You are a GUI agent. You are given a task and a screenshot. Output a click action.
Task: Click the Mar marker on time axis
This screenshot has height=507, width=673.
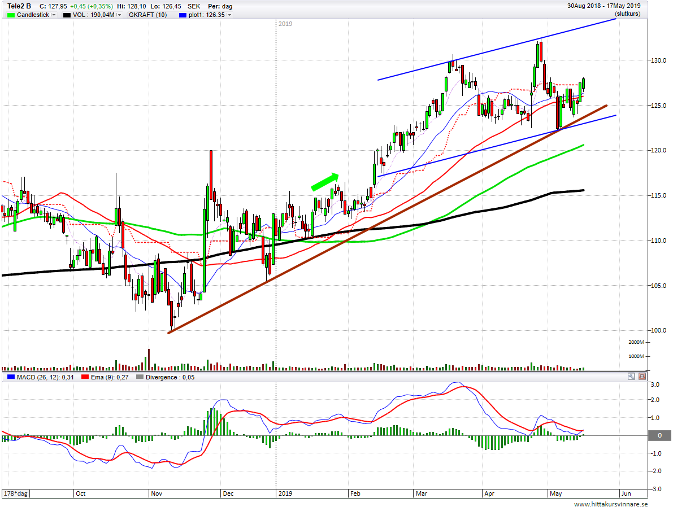(x=422, y=493)
